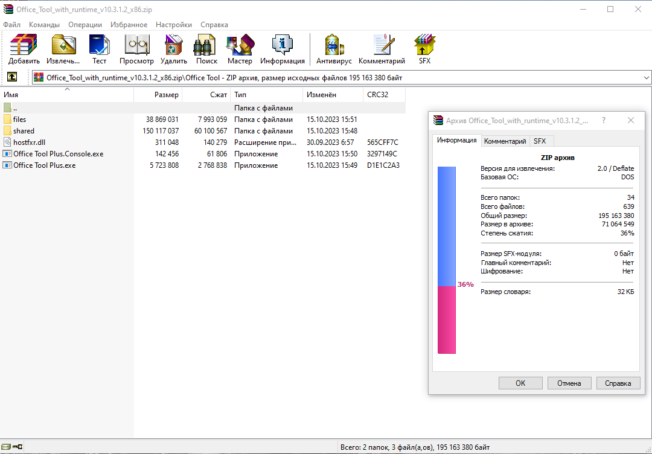The image size is (652, 454).
Task: Click the files folder icon
Action: tap(7, 120)
